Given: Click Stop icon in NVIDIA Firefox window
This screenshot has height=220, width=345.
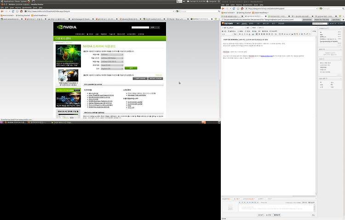Looking at the screenshot, I should pyautogui.click(x=17, y=11).
